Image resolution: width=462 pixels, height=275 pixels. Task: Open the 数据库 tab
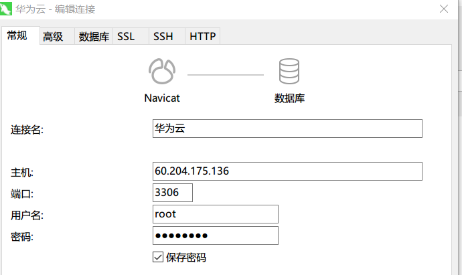(x=94, y=37)
